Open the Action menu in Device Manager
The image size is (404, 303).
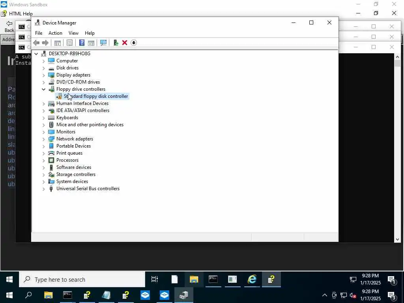click(55, 33)
